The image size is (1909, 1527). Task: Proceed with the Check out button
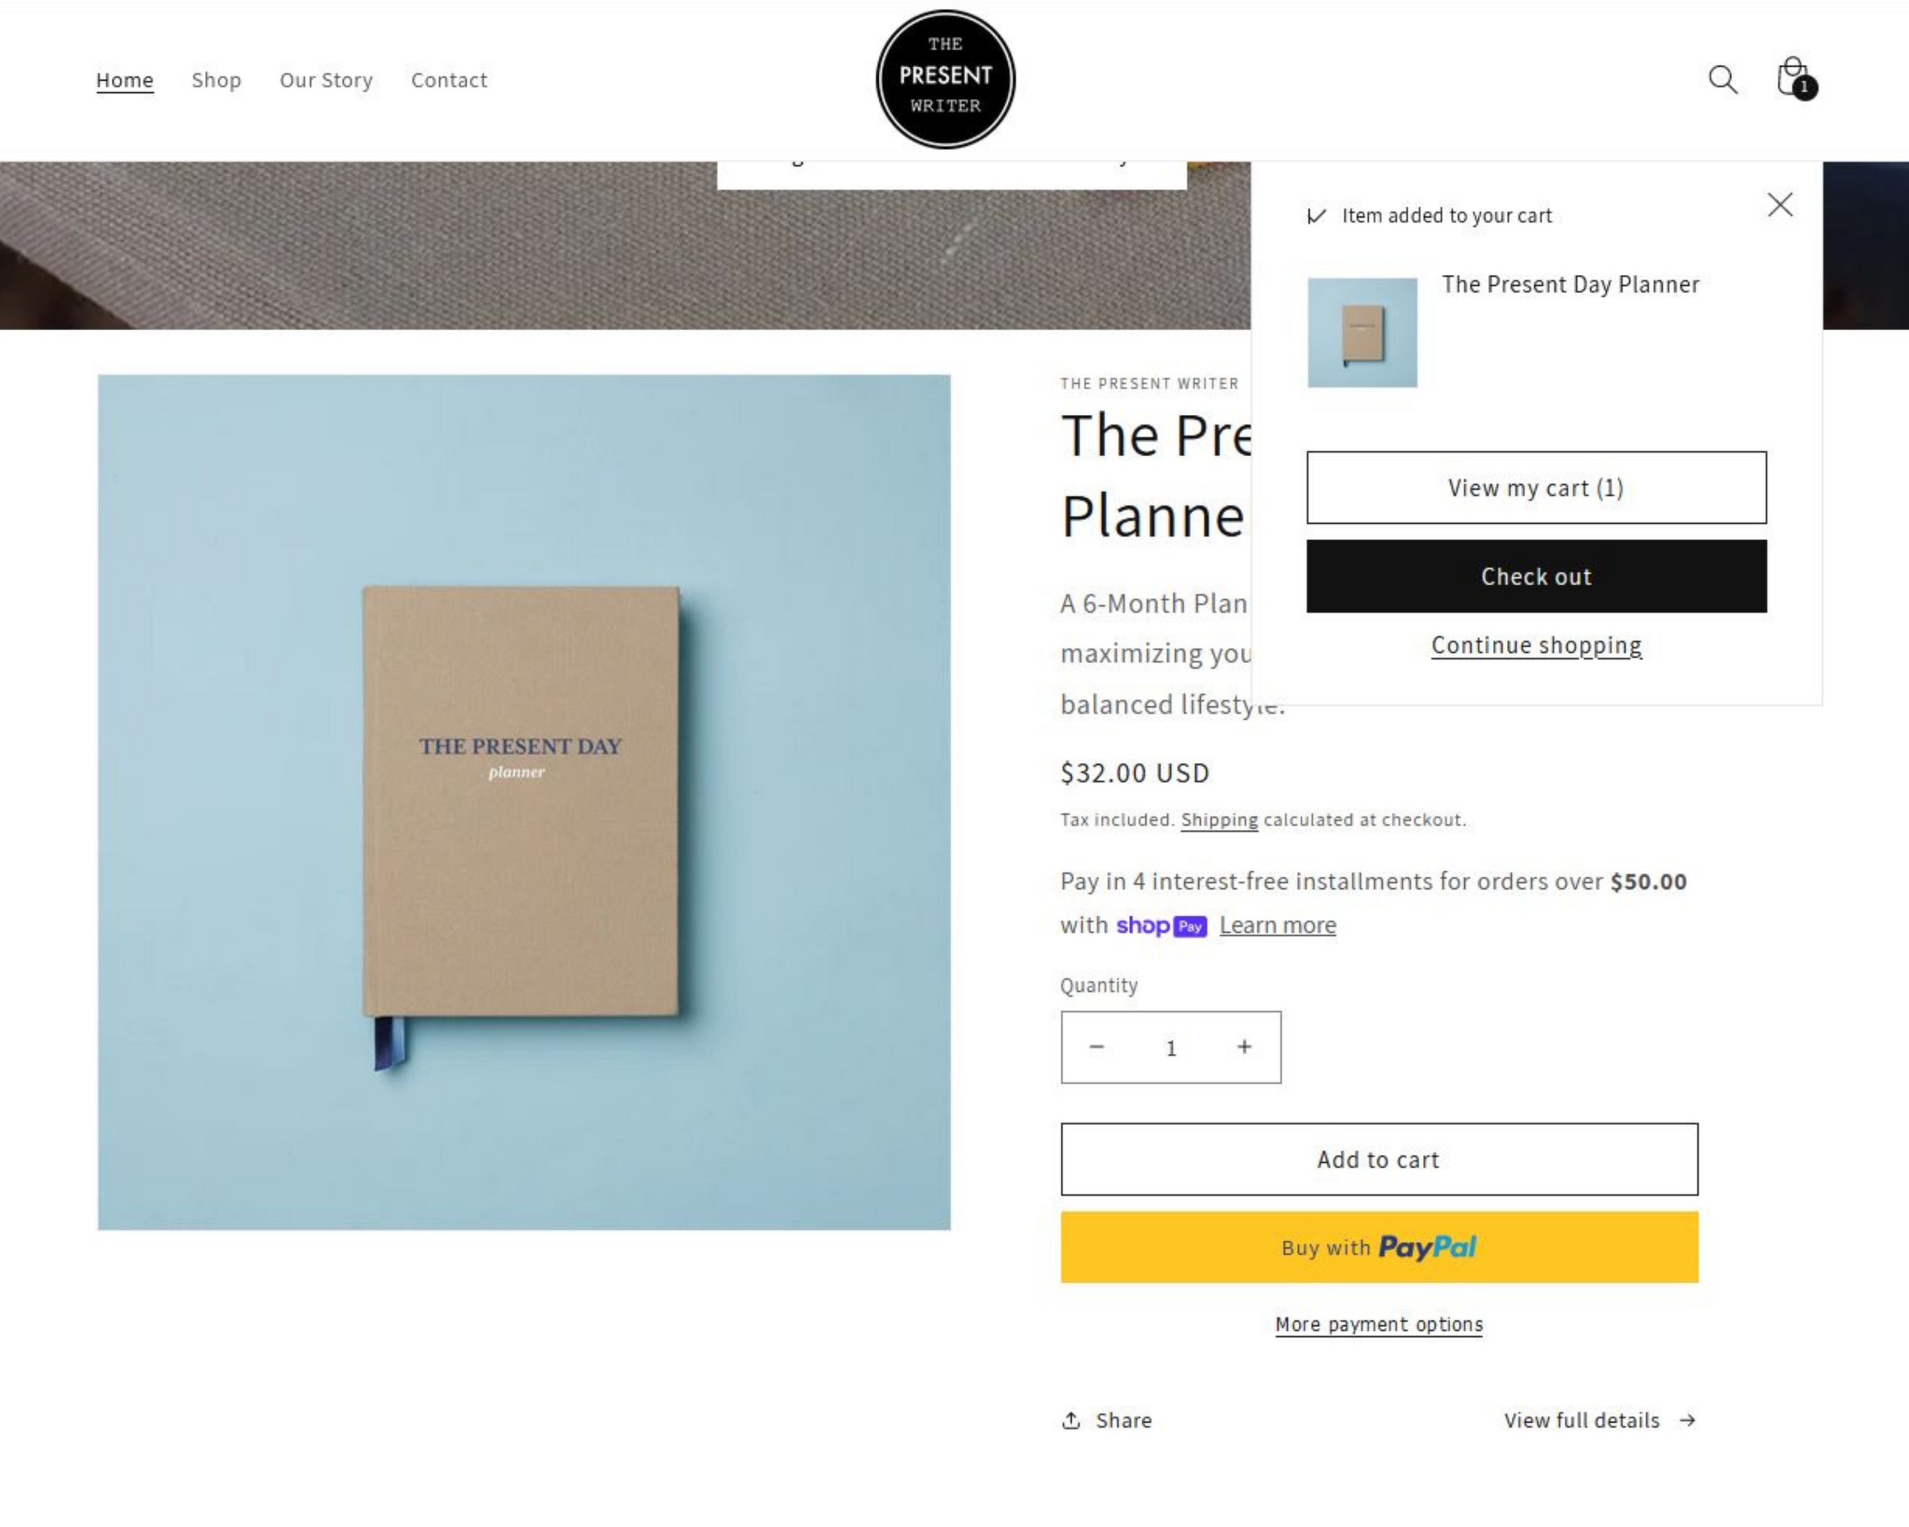pyautogui.click(x=1536, y=576)
